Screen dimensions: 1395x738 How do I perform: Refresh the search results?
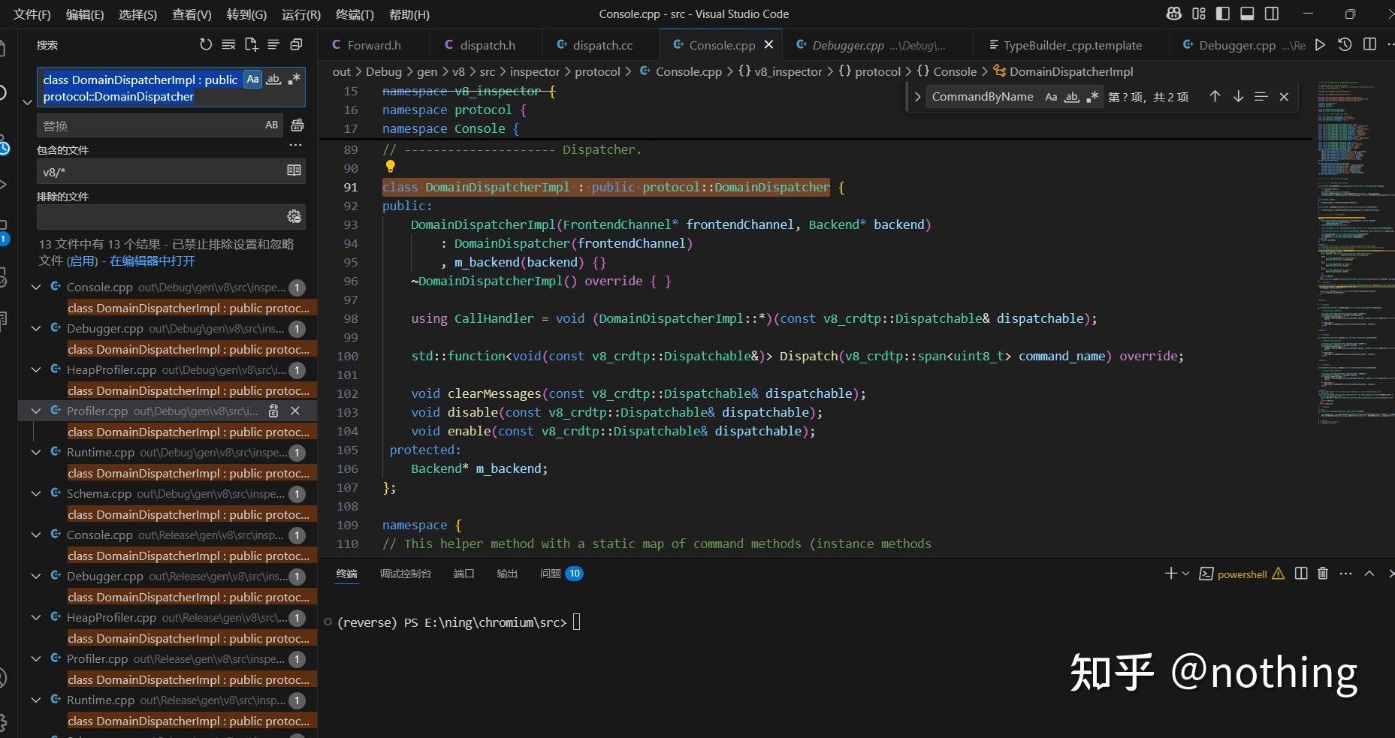click(x=206, y=45)
